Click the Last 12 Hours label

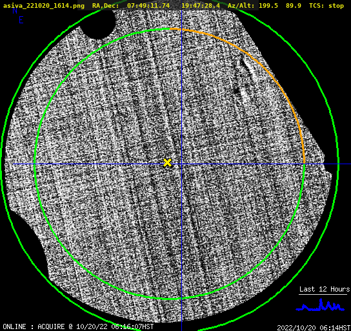325,289
